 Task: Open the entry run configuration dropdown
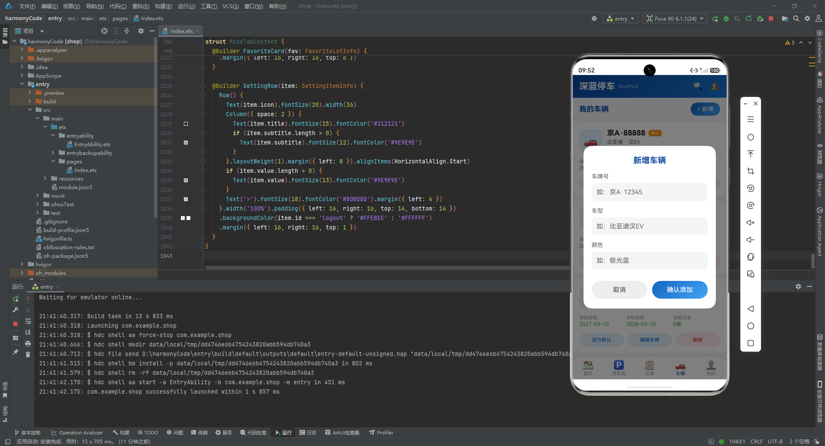(621, 18)
